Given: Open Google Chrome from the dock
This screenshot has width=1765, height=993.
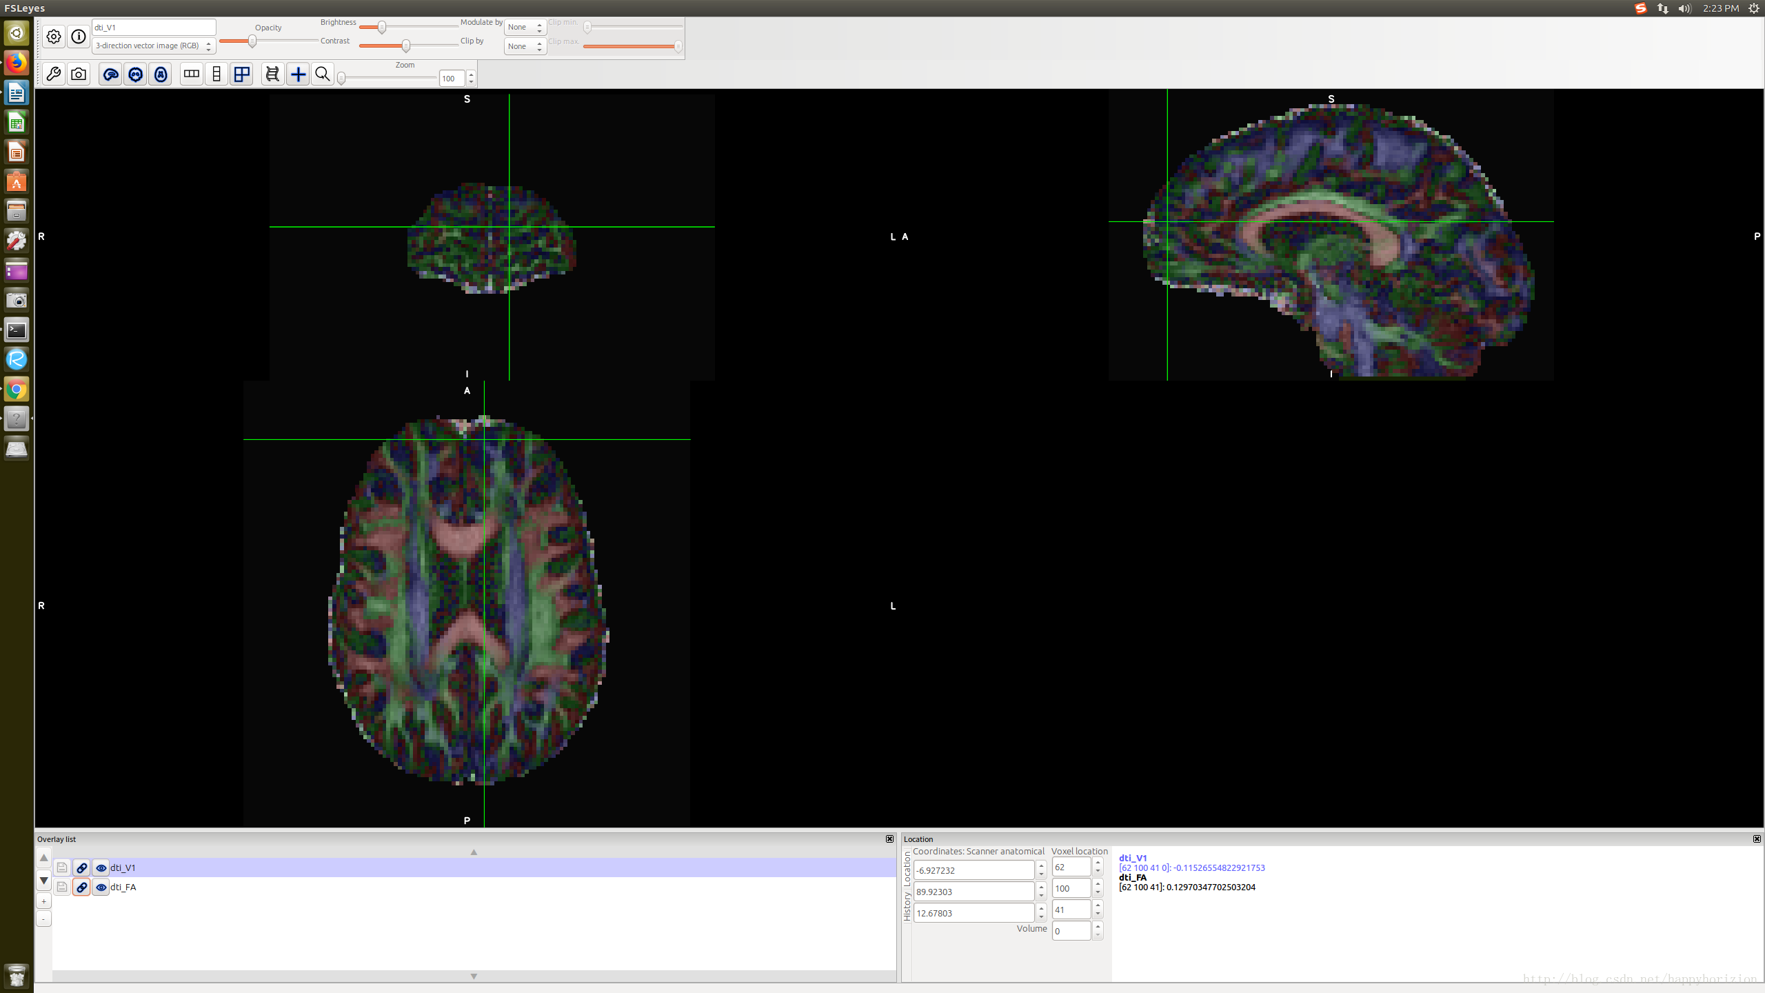Looking at the screenshot, I should click(x=17, y=389).
